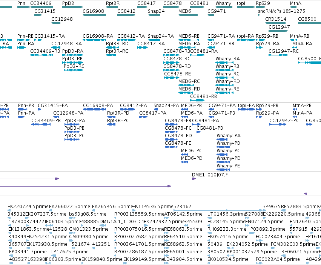The width and height of the screenshot is (321, 265).
Task: Select transcript MtnA-RB
Action: pos(293,40)
